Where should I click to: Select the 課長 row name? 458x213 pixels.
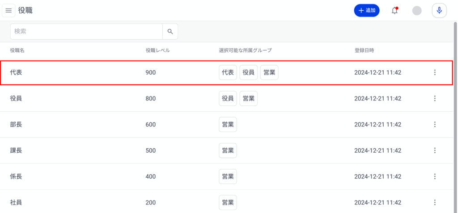coord(16,150)
